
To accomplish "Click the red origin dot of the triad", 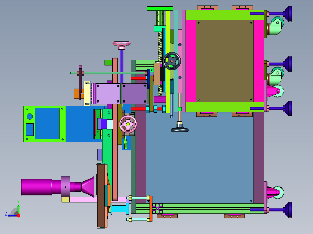I will coord(18,215).
